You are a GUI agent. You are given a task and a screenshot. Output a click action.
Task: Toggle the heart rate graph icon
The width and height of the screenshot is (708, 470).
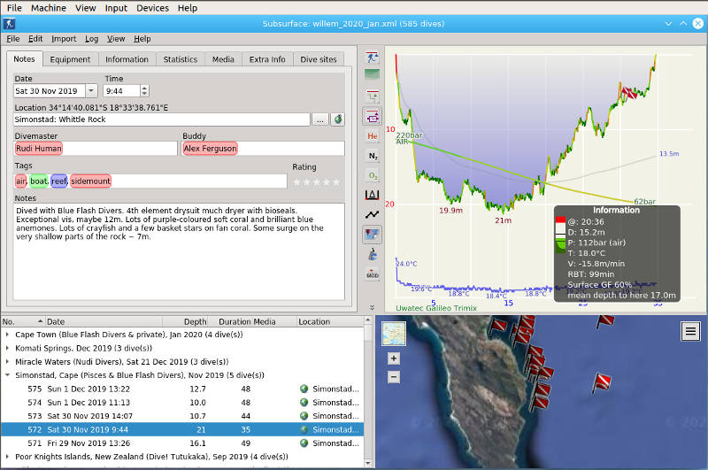coord(373,214)
